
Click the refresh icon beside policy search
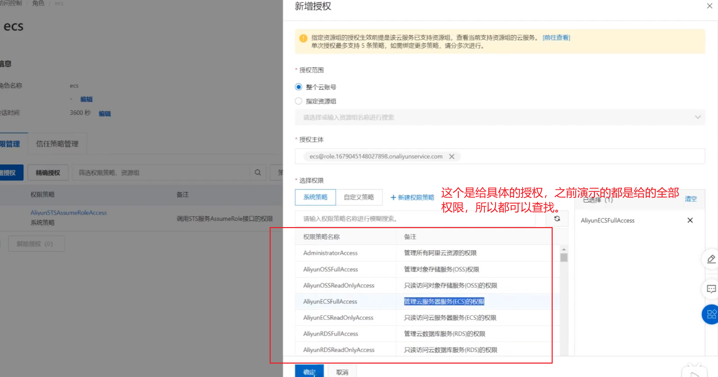point(557,219)
